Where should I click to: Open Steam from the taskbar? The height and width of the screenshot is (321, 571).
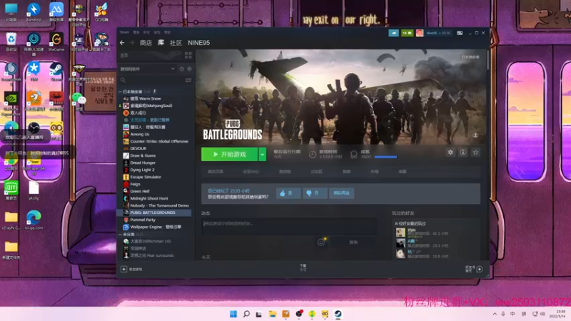pos(338,314)
